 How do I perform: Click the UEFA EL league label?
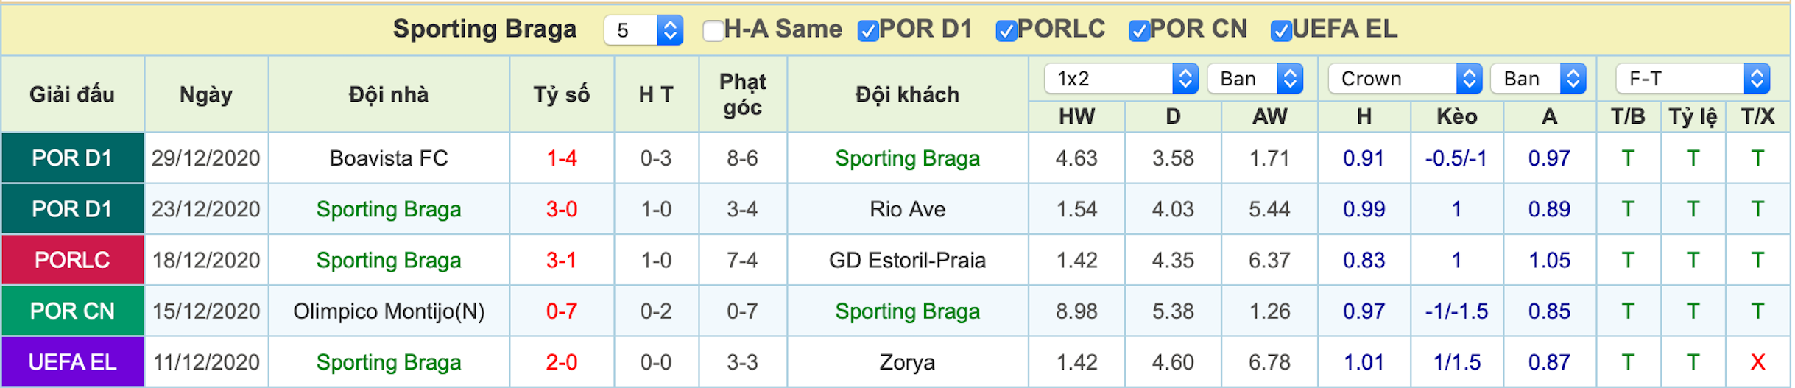pos(72,362)
